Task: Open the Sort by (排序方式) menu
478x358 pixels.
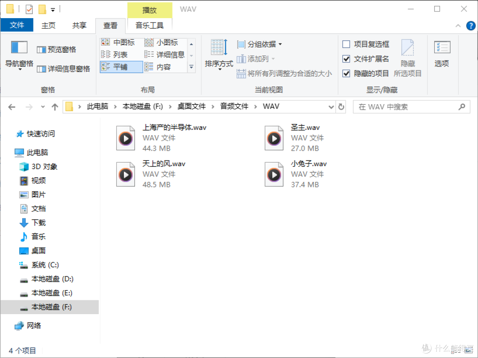Action: tap(219, 55)
